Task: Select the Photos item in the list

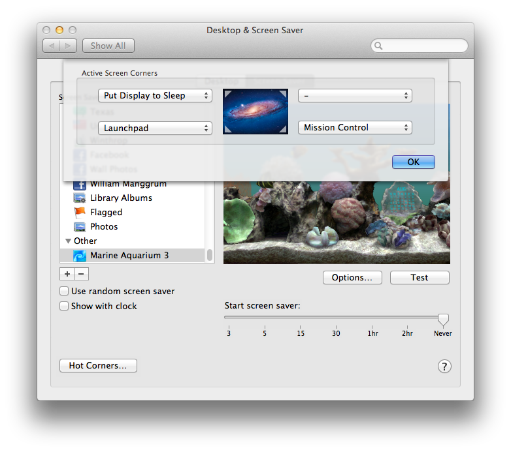Action: (133, 226)
